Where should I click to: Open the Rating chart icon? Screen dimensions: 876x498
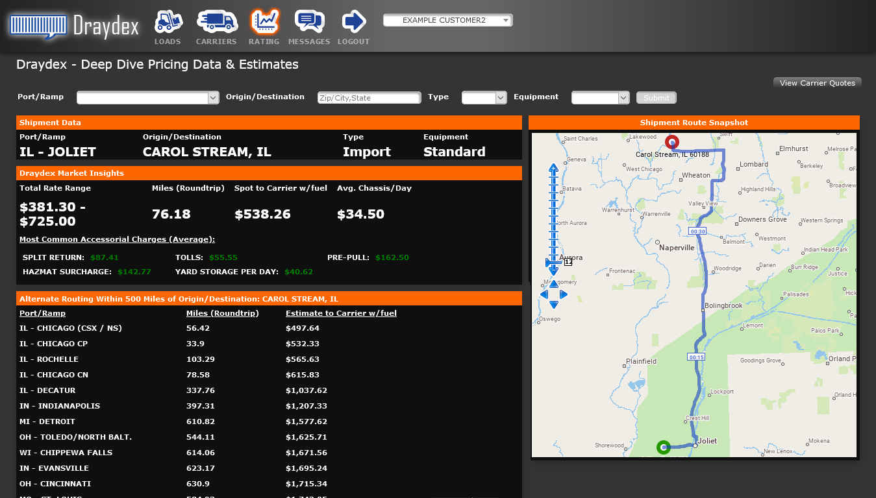click(x=264, y=21)
